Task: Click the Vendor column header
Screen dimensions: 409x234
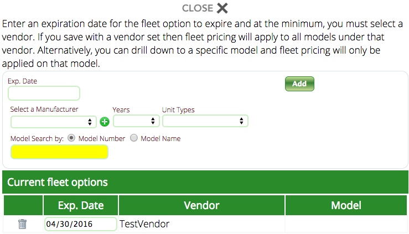Action: [201, 206]
